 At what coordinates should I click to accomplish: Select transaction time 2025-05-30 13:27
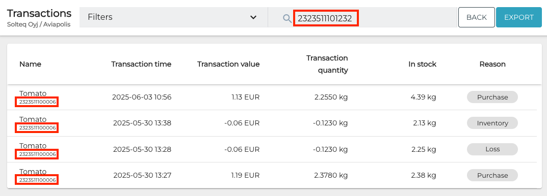[142, 176]
